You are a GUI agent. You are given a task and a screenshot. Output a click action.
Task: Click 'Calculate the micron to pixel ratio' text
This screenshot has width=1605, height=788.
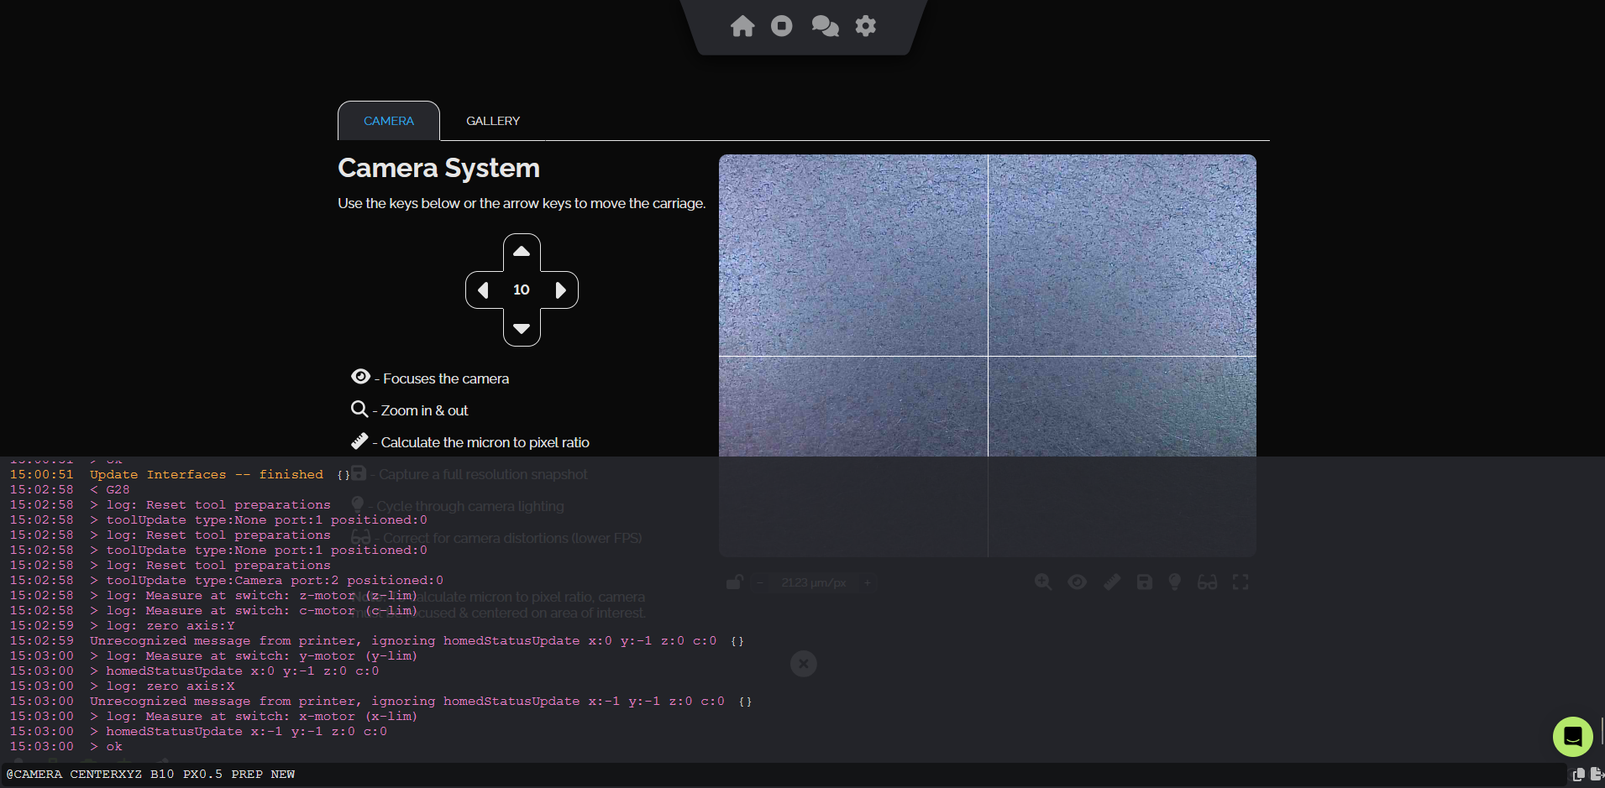[x=485, y=442]
